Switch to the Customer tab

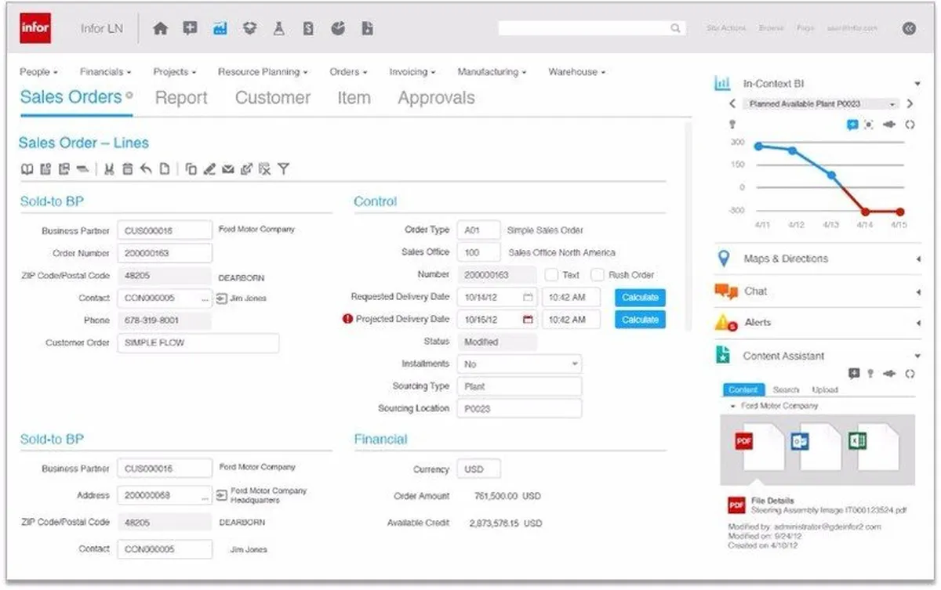point(273,98)
